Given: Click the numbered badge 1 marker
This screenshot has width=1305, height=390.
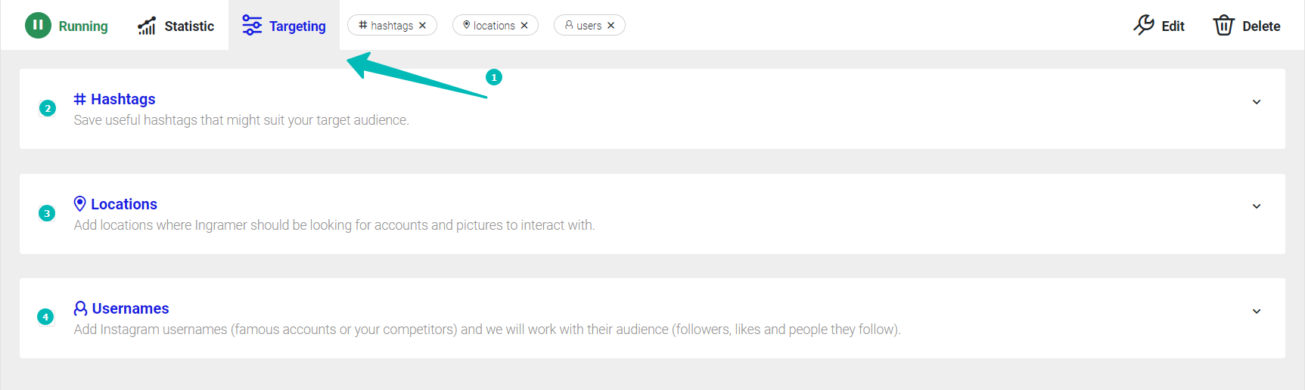Looking at the screenshot, I should click(494, 77).
